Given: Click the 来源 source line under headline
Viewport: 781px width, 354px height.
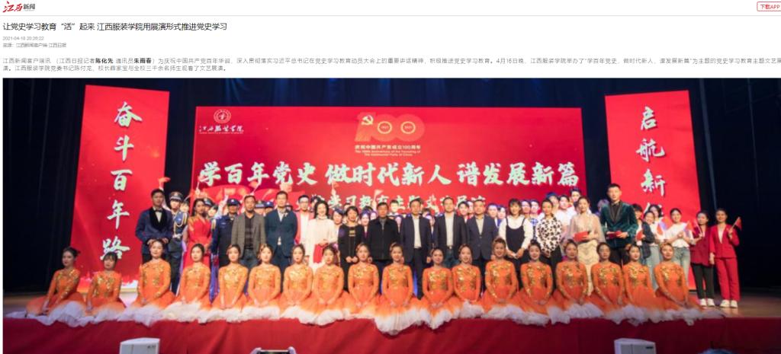Looking at the screenshot, I should [x=34, y=45].
